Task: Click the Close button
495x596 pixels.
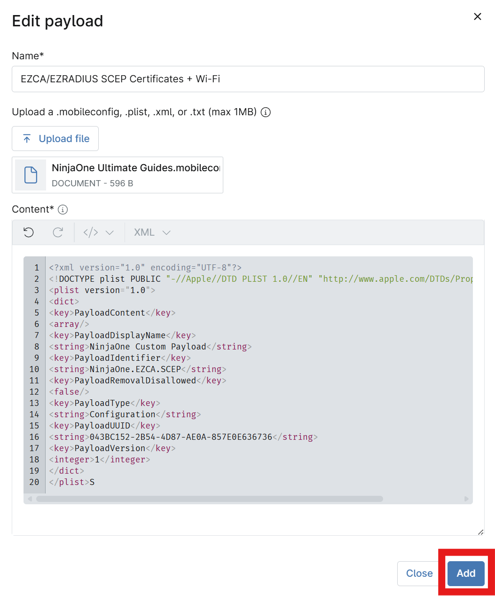Action: 419,573
